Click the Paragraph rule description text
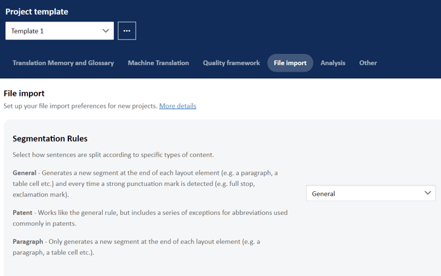This screenshot has width=441, height=276. 136,246
